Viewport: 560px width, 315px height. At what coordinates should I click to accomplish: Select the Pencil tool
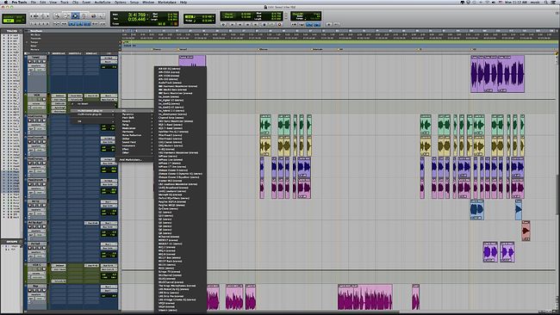click(x=102, y=15)
